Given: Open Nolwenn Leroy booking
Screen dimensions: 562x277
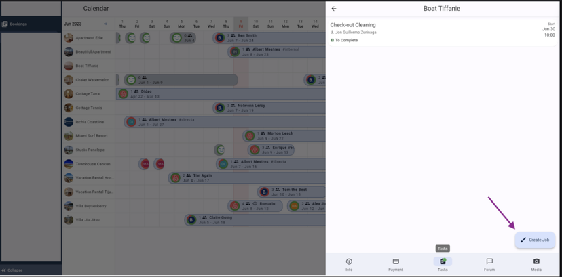Looking at the screenshot, I should pyautogui.click(x=269, y=108).
